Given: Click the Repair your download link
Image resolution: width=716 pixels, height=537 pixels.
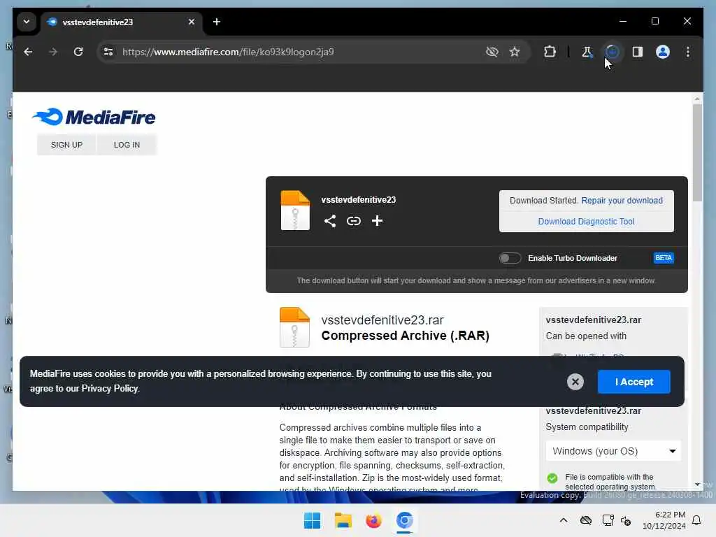Looking at the screenshot, I should point(622,201).
